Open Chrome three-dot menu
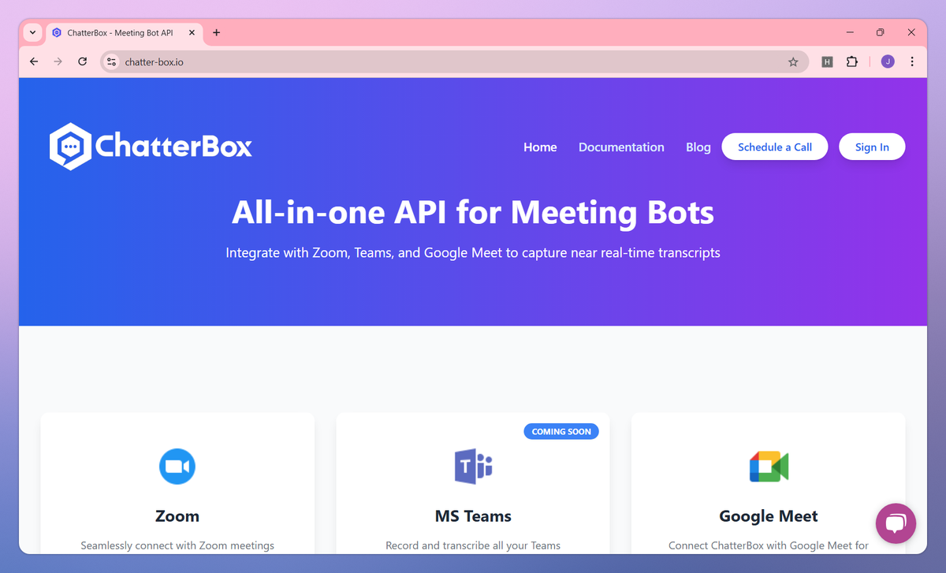The width and height of the screenshot is (946, 573). point(912,61)
